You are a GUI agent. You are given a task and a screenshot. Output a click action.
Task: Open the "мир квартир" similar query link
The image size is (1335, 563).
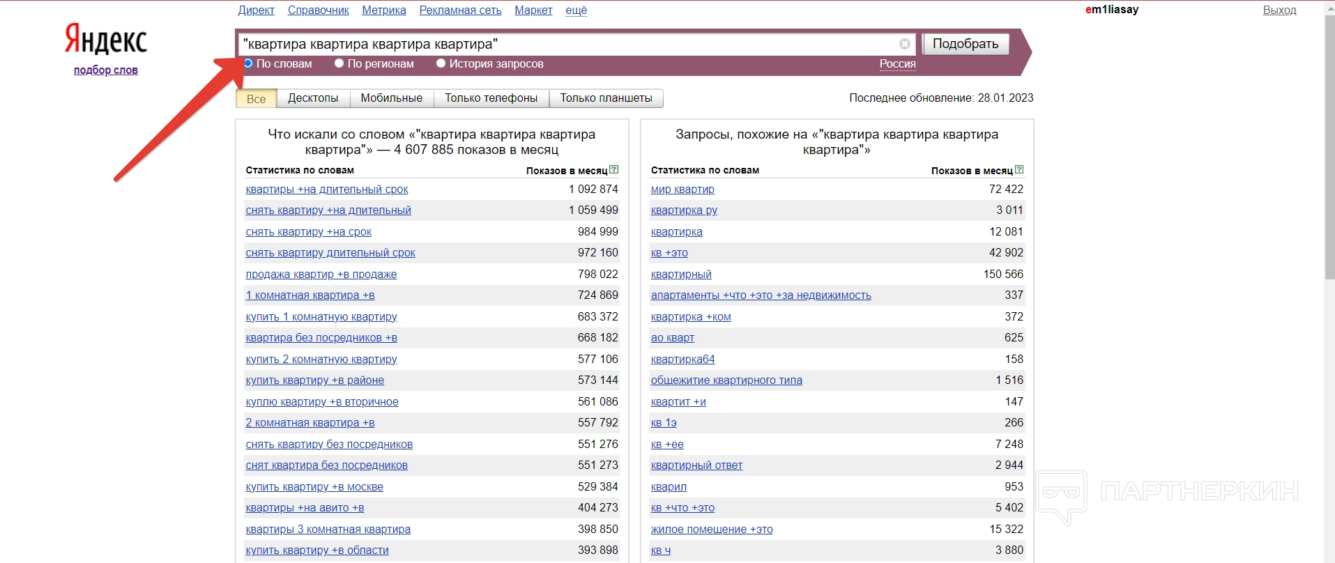click(682, 189)
